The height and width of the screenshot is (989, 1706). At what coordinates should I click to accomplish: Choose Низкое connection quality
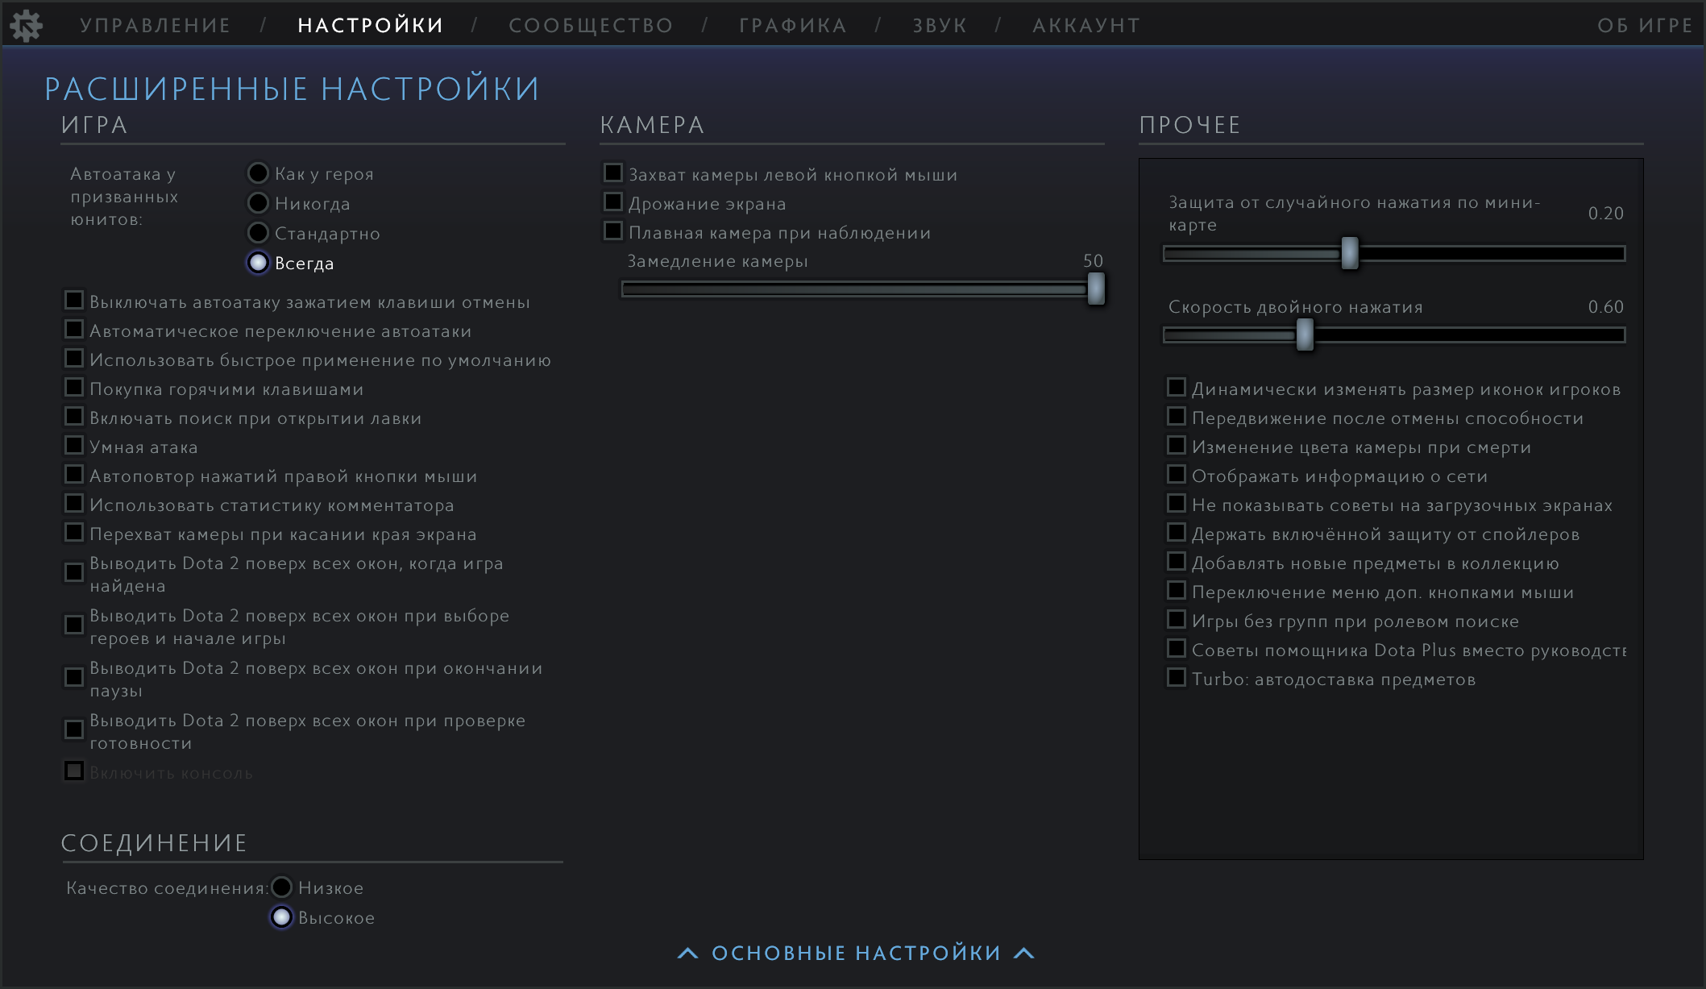(281, 887)
